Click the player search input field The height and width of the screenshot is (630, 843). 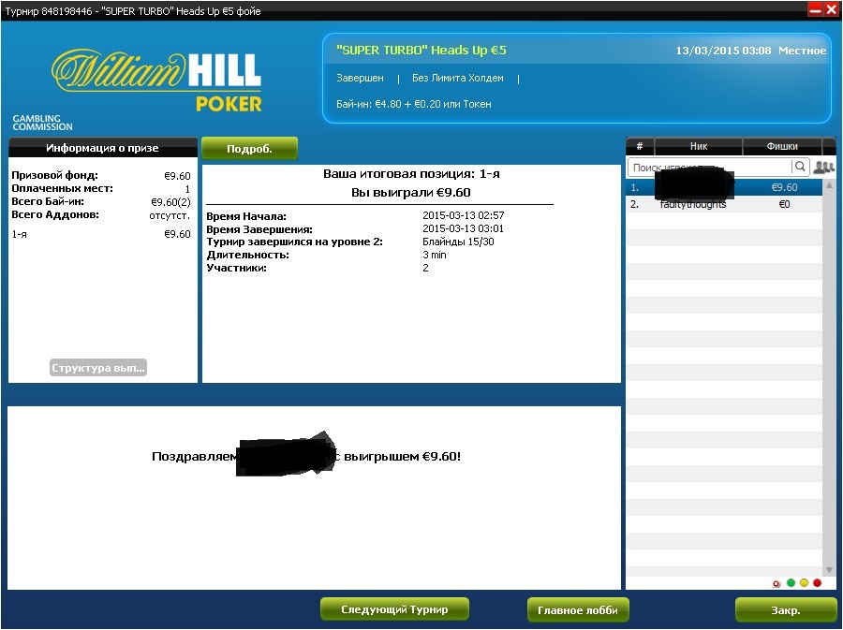707,167
